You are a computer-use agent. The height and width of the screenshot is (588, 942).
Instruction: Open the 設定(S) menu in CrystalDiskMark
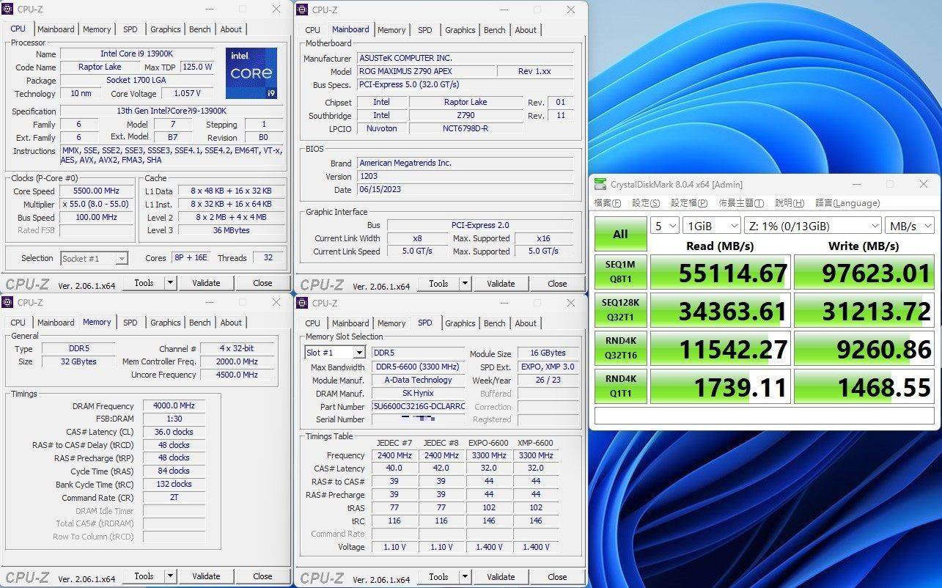point(646,203)
